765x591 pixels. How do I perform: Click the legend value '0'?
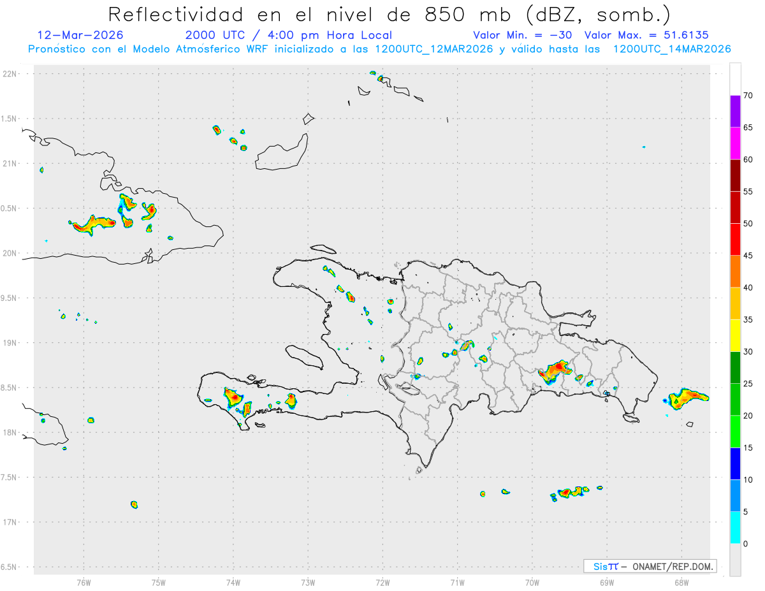click(x=746, y=544)
